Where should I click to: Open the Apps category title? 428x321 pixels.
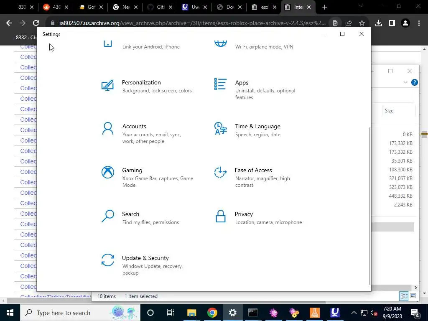pyautogui.click(x=242, y=83)
